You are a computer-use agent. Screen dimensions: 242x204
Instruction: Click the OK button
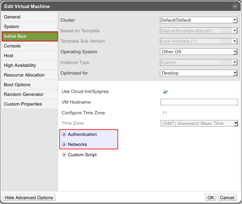(x=211, y=198)
